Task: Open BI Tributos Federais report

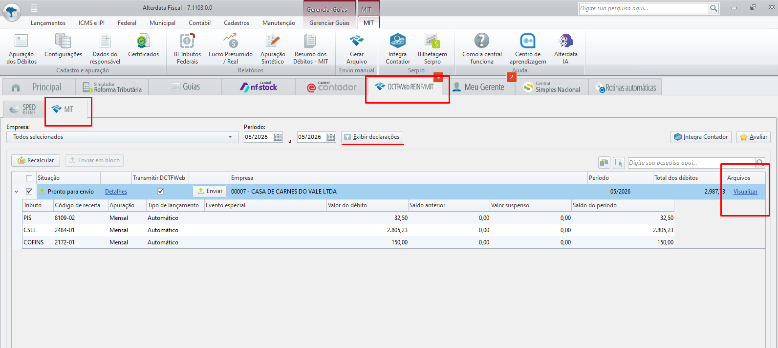Action: click(x=187, y=48)
